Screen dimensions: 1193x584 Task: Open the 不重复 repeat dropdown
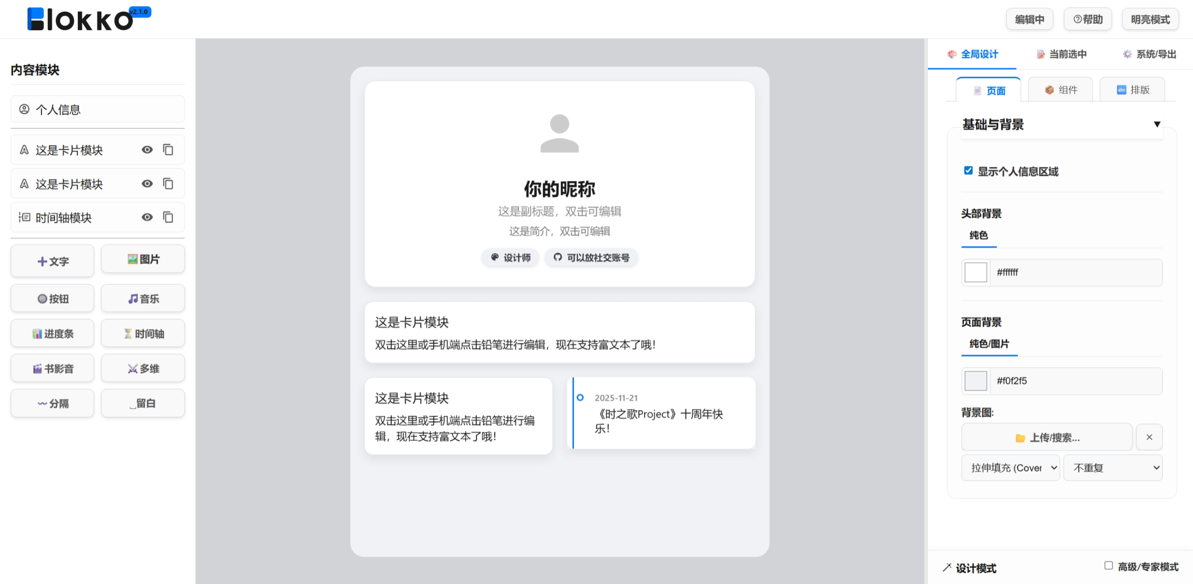pos(1113,468)
